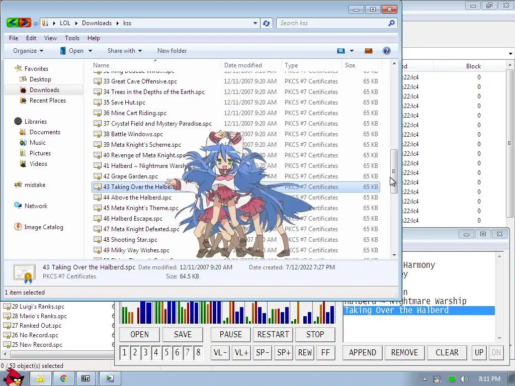Viewport: 515px width, 386px height.
Task: Toggle channel 8 button in player
Action: [x=198, y=352]
